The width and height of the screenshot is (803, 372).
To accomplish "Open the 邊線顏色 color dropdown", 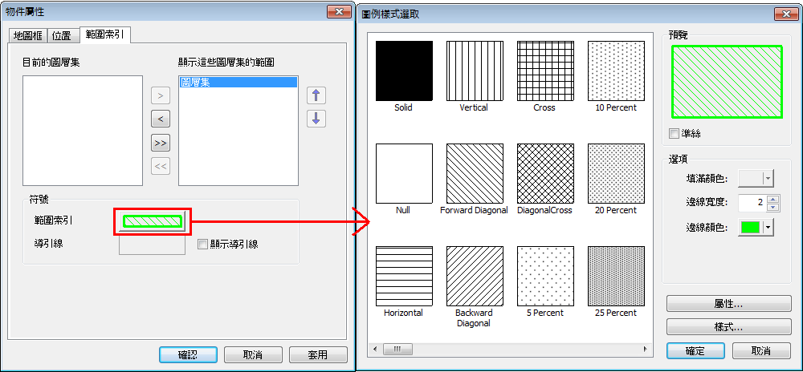I will point(767,228).
